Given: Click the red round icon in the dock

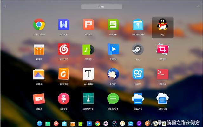Looking at the screenshot, I should click(x=56, y=124).
